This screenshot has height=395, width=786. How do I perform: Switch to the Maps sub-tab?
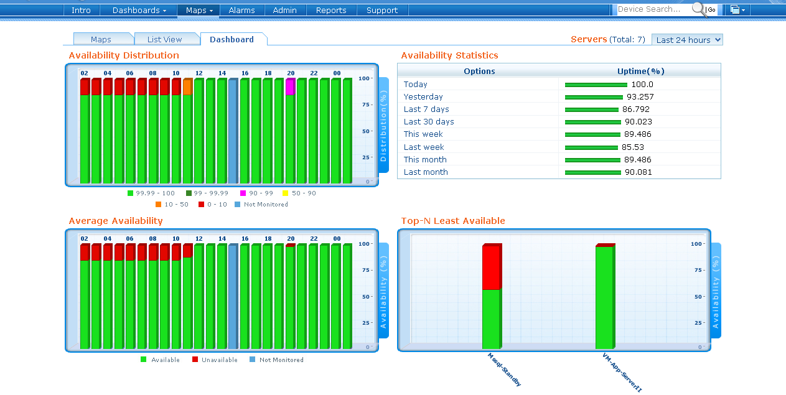(101, 39)
